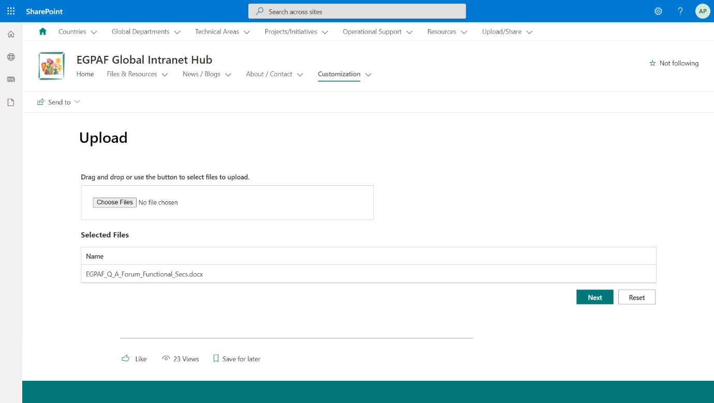Open the sidebar globe My sites icon
The image size is (714, 403).
(11, 57)
